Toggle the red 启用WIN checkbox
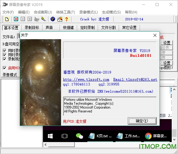 (x=4, y=68)
